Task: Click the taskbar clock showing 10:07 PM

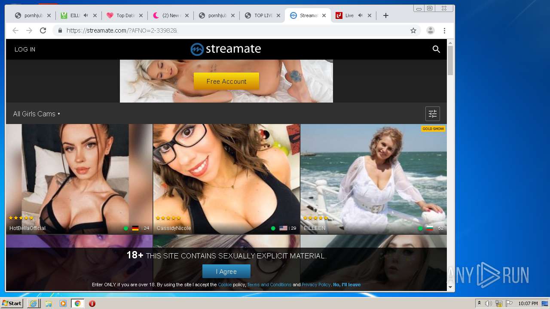Action: pos(528,303)
